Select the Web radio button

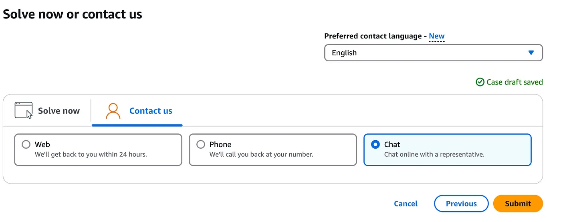coord(26,144)
